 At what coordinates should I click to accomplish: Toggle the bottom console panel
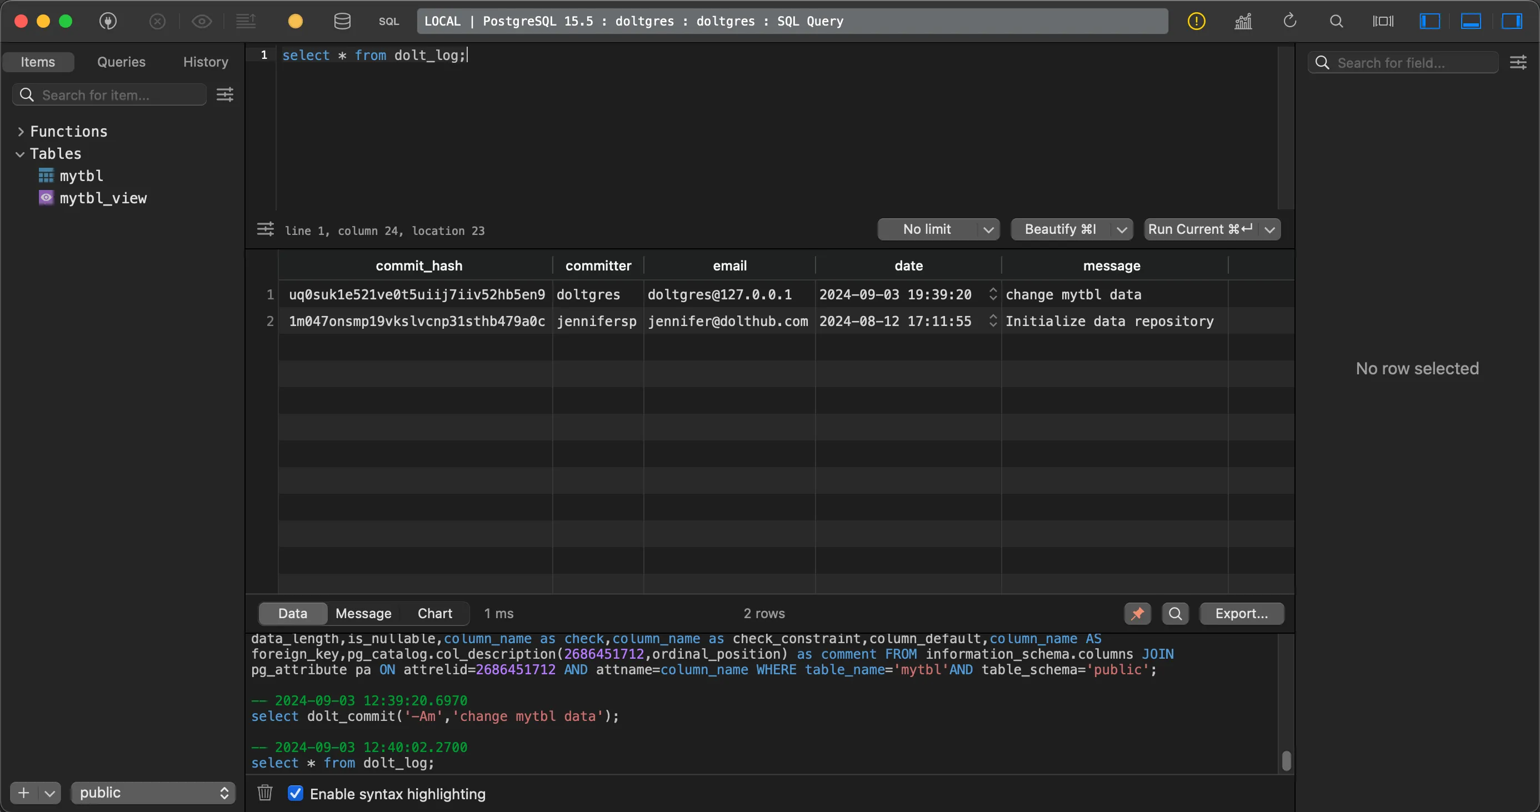[1471, 22]
